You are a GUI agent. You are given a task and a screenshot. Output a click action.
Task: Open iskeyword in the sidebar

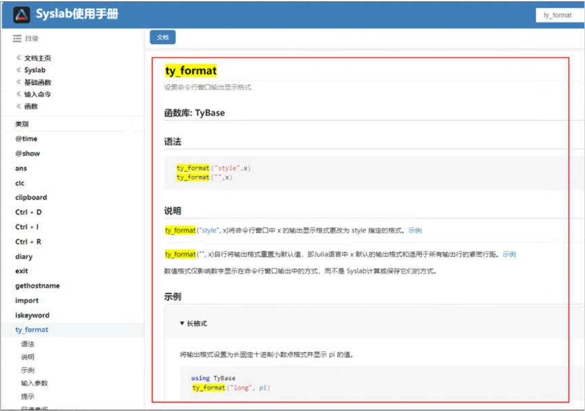(x=32, y=316)
